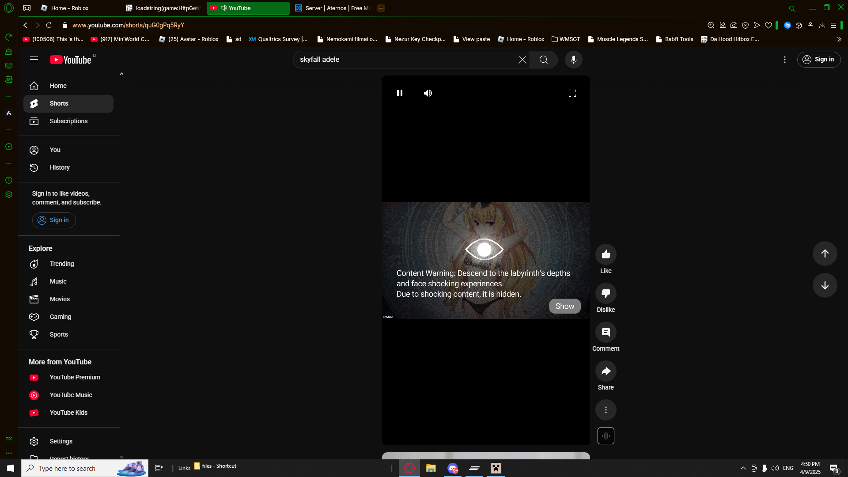Go back in the browser
Screen dimensions: 848x477
(x=26, y=26)
